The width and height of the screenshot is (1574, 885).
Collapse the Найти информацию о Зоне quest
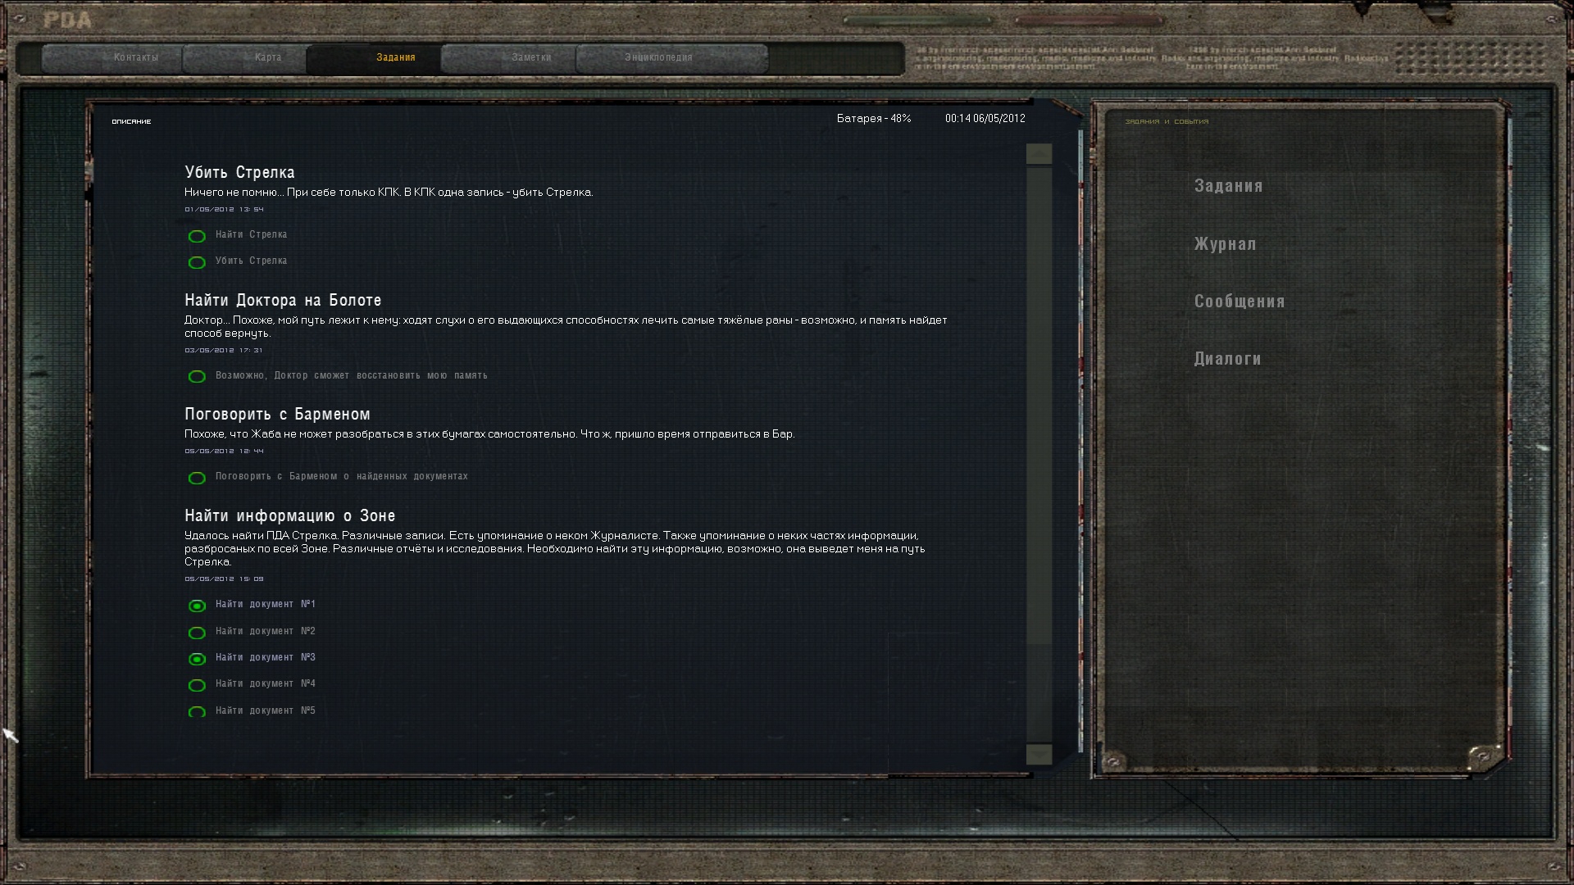(x=289, y=515)
